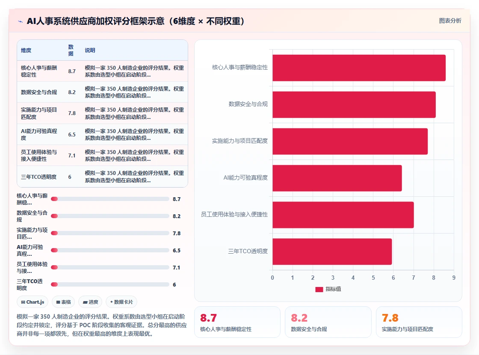Click the table value 8.2
The image size is (479, 355).
point(72,92)
